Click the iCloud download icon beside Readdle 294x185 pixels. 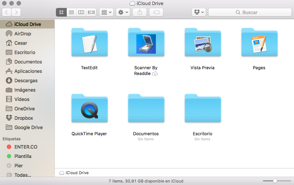pos(155,74)
